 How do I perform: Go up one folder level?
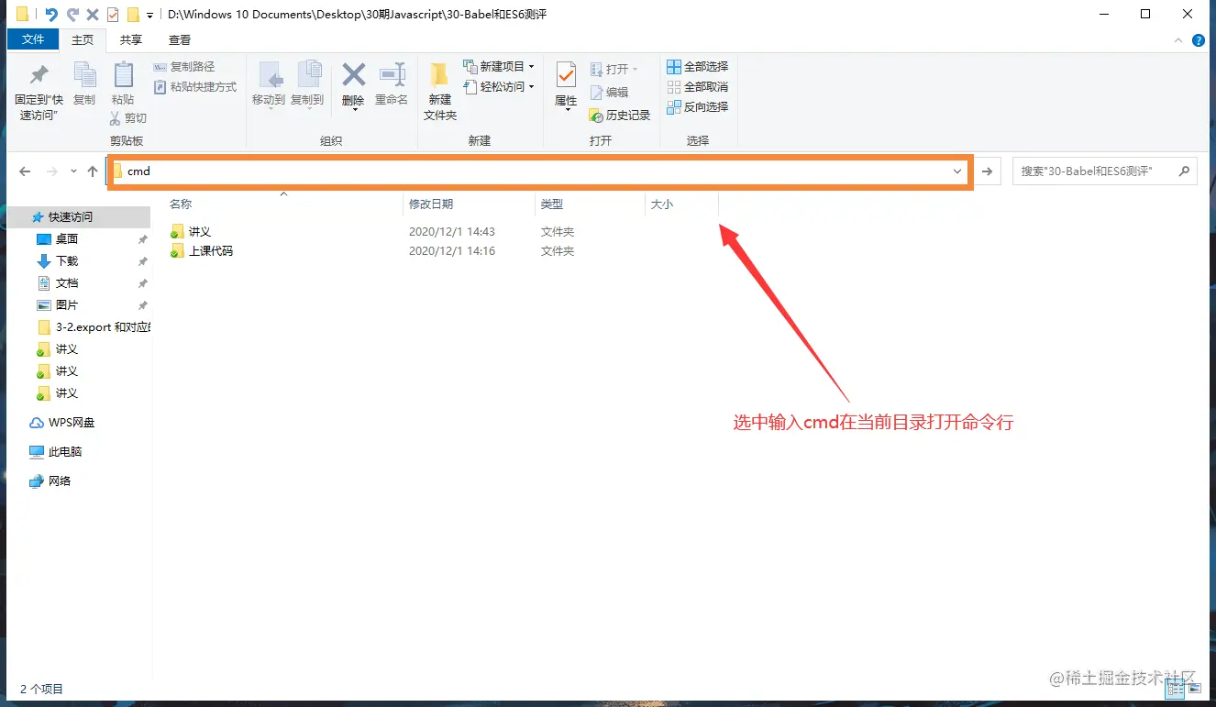(x=92, y=171)
